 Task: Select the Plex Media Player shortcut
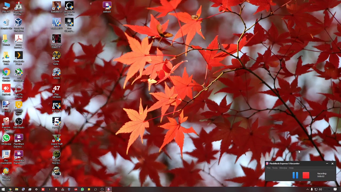[18, 58]
